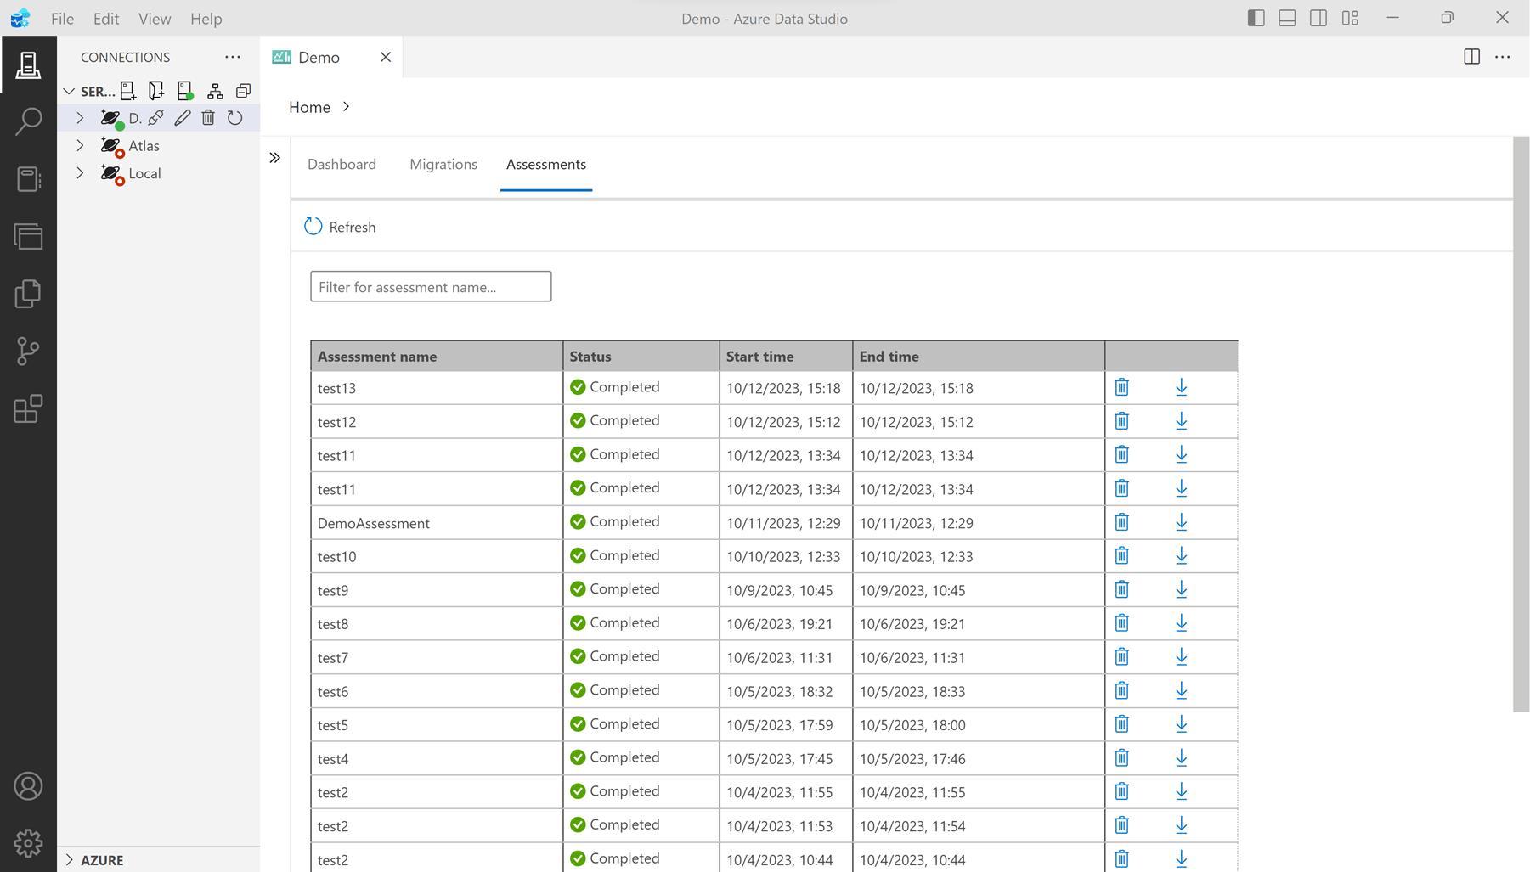
Task: Toggle the Panel layout button
Action: click(x=1287, y=18)
